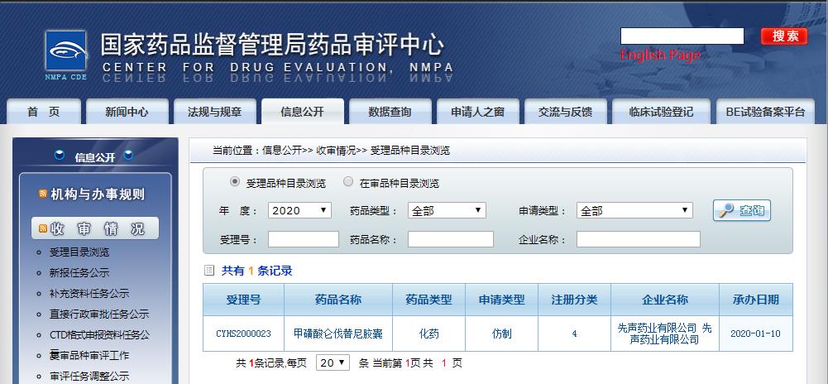The height and width of the screenshot is (384, 828).
Task: Click drug name 甲磺酸仑伐替尼胶囊
Action: [x=338, y=334]
